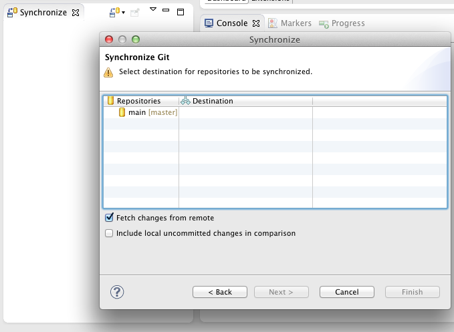Close the Synchronize dialog with red button
454x332 pixels.
pos(109,39)
